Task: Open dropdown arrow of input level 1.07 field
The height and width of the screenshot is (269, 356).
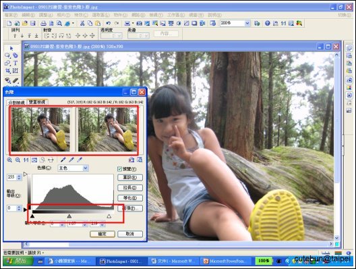Action: click(x=85, y=224)
